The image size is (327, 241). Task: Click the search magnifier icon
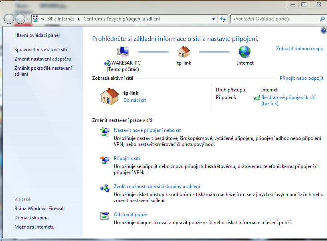tap(322, 19)
